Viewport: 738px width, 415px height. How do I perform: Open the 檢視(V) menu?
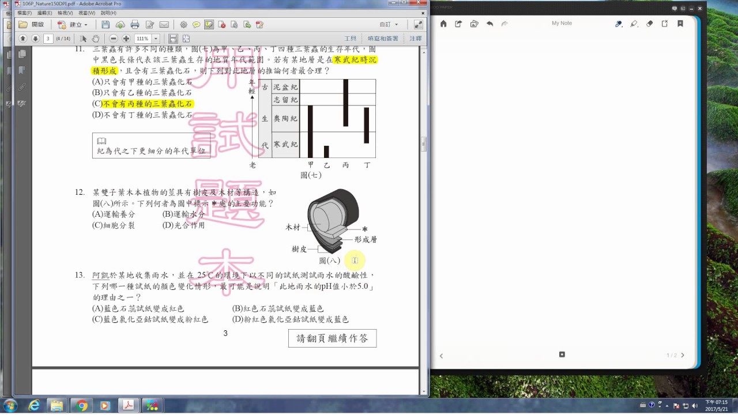click(x=65, y=13)
